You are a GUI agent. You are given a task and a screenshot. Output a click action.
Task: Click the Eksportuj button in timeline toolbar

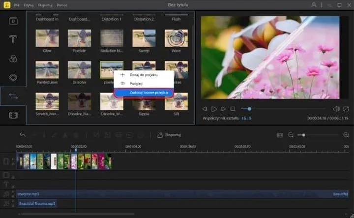coord(169,135)
